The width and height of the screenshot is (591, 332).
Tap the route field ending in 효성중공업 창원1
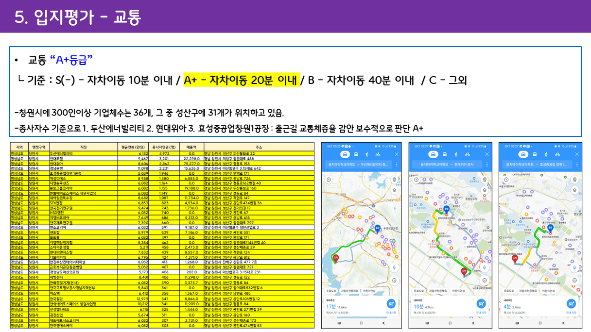[537, 165]
